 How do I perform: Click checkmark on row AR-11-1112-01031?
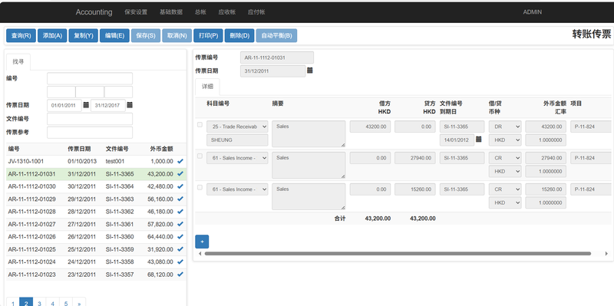coord(180,173)
